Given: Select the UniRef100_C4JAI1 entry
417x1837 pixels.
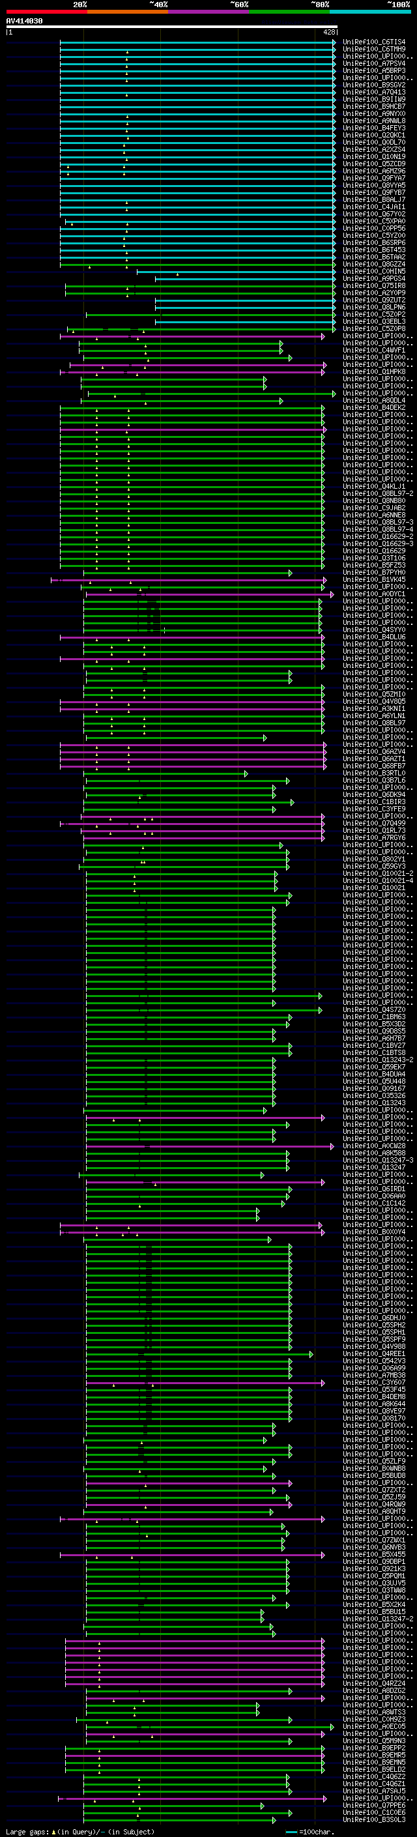Looking at the screenshot, I should (x=374, y=207).
